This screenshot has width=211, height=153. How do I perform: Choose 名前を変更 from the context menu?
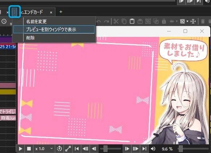pos(54,21)
